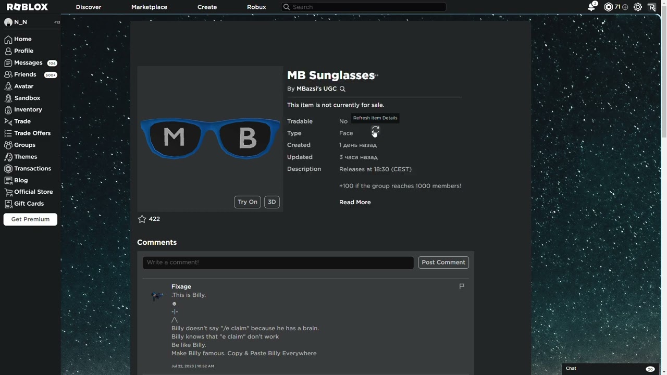Click the N_N user avatar in the sidebar
Image resolution: width=667 pixels, height=375 pixels.
pyautogui.click(x=8, y=22)
